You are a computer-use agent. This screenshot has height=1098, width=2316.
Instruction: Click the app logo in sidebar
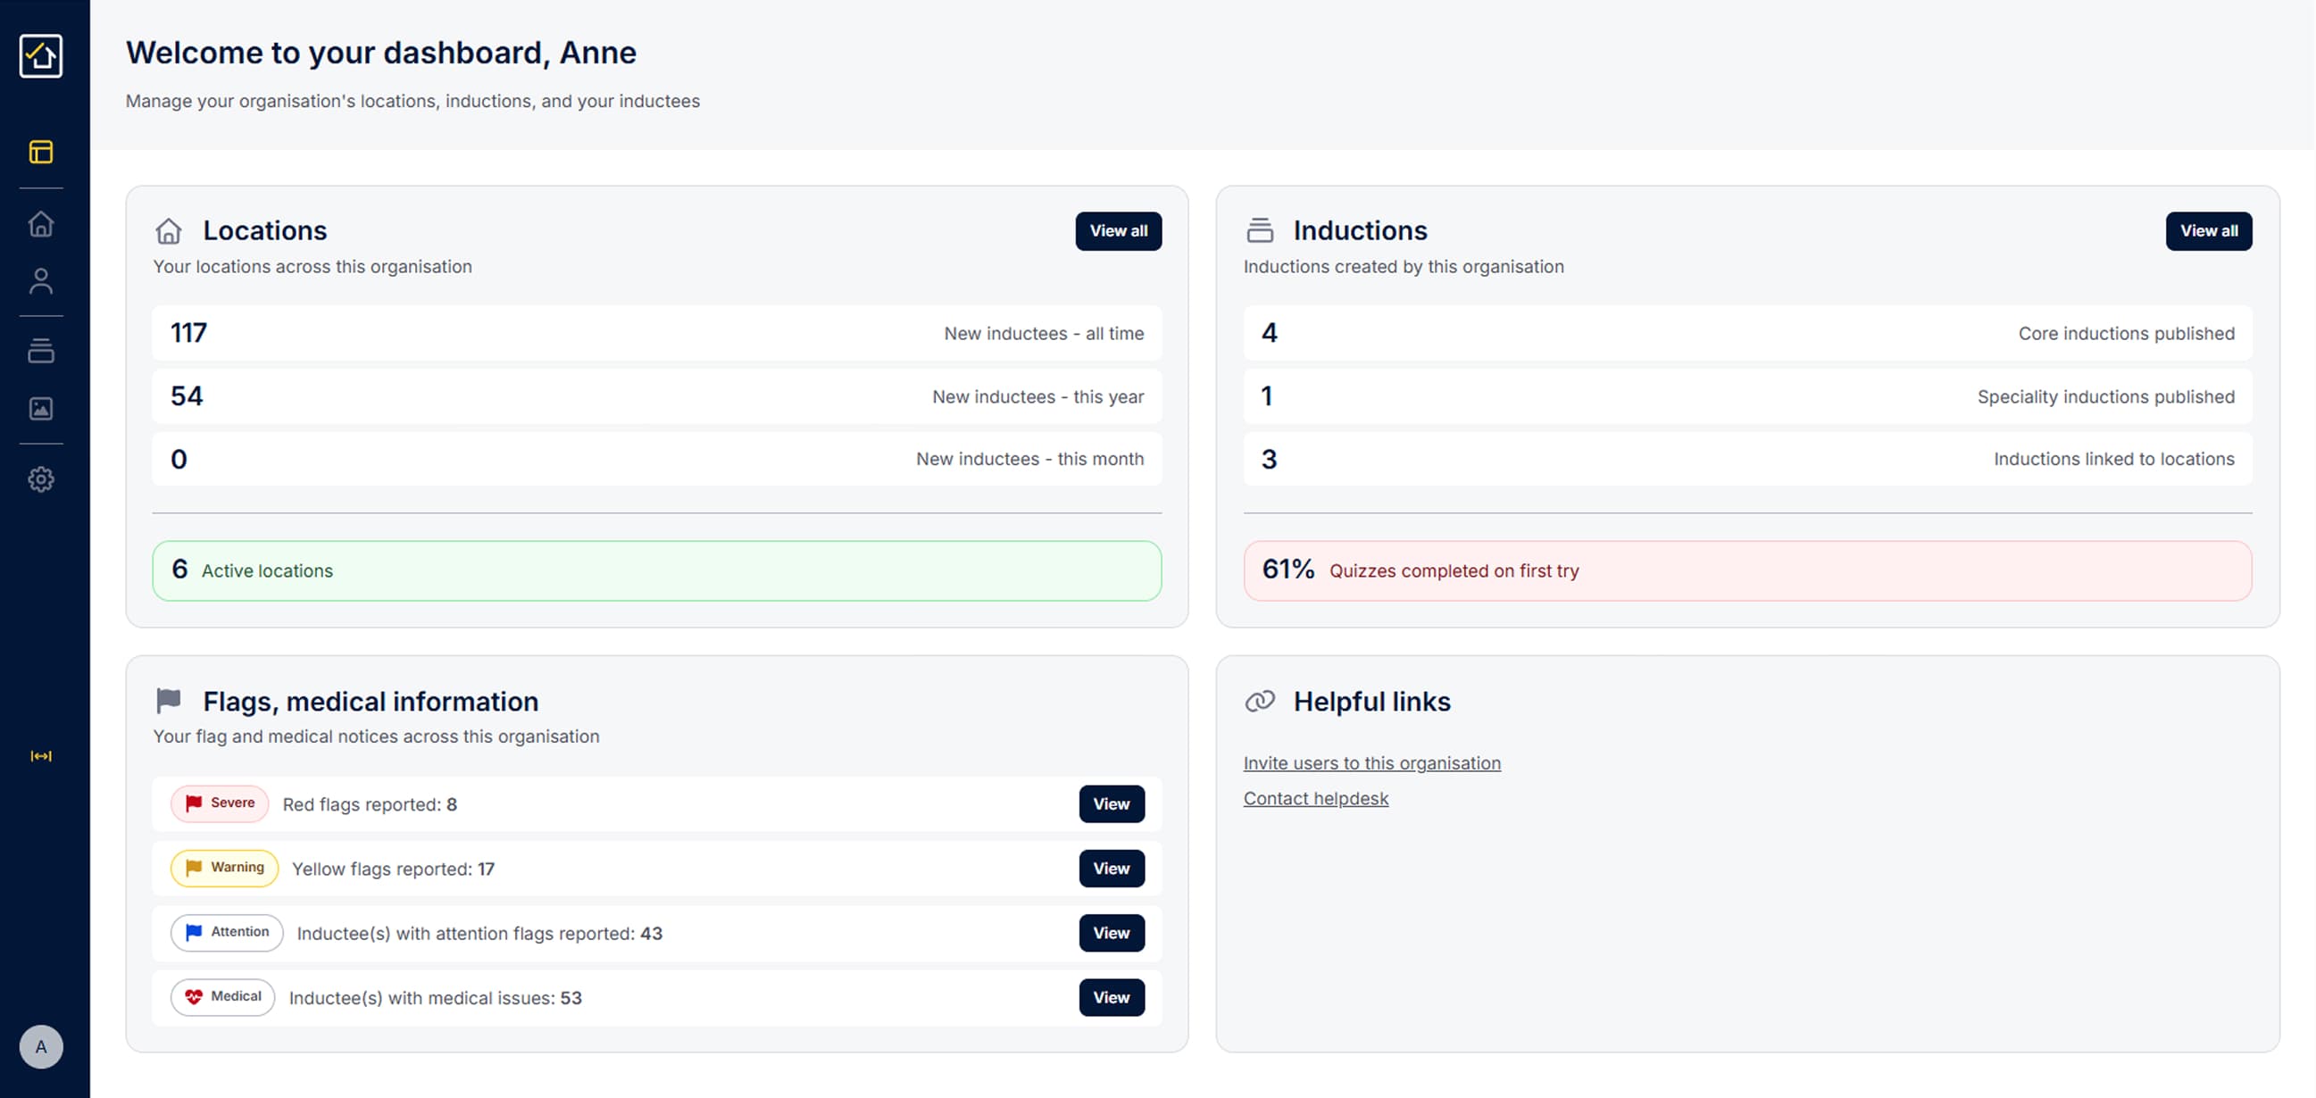tap(40, 55)
